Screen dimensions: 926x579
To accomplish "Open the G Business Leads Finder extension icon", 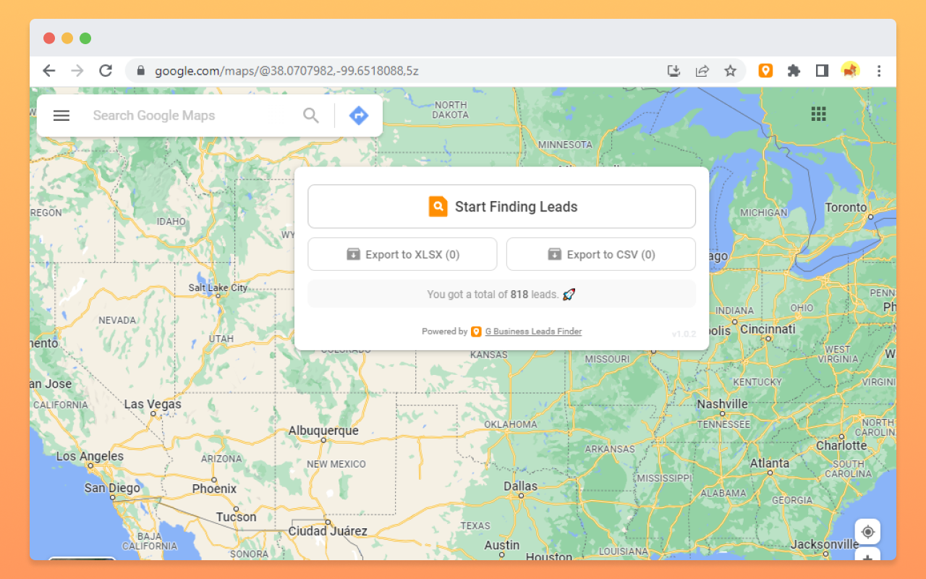I will (x=765, y=71).
